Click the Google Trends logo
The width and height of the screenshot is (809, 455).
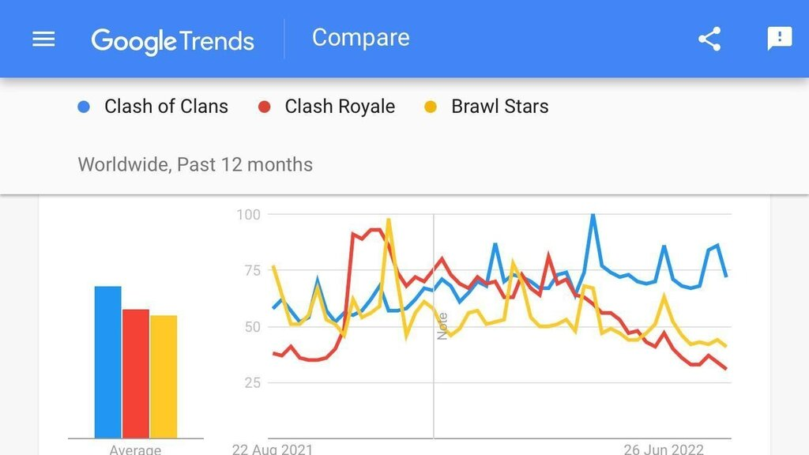[x=172, y=39]
